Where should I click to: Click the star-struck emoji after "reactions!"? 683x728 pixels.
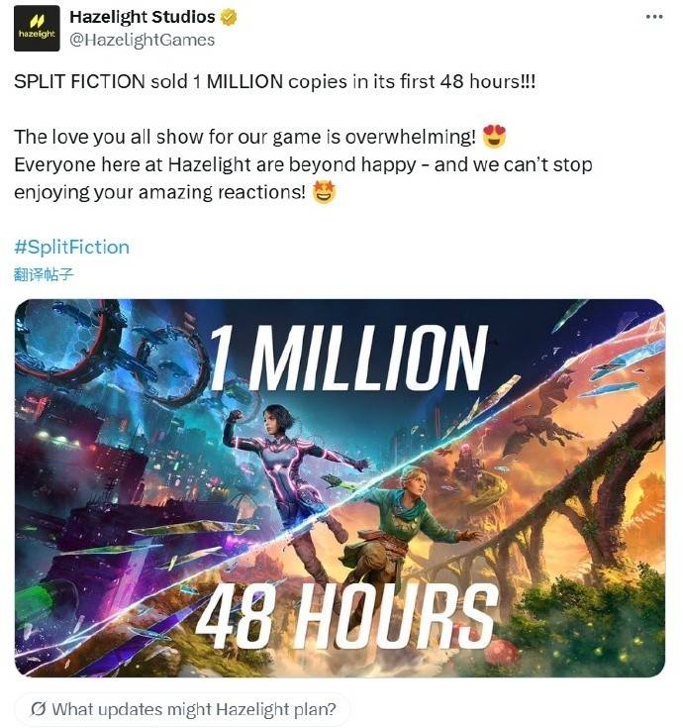[x=324, y=192]
